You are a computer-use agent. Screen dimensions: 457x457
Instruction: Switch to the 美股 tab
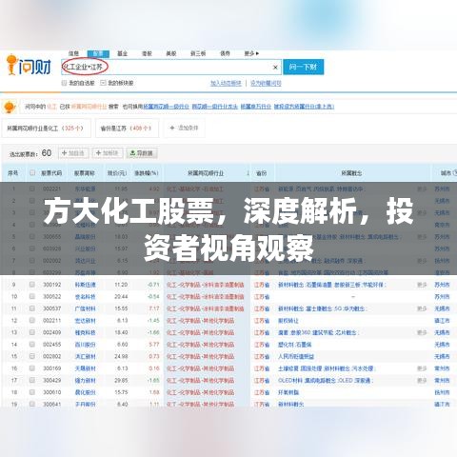pos(171,53)
